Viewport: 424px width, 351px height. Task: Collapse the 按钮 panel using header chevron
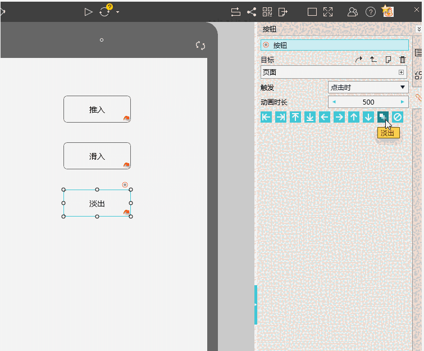click(418, 29)
